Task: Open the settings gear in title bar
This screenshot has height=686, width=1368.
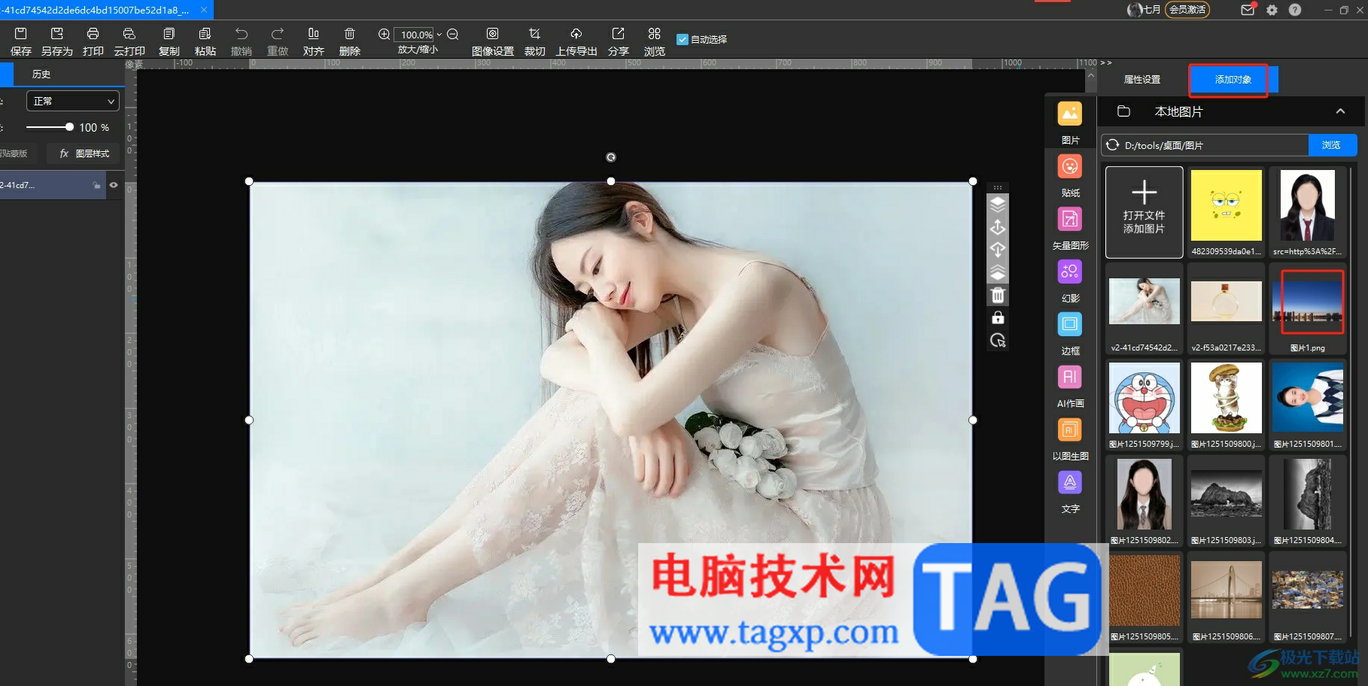Action: pos(1272,10)
